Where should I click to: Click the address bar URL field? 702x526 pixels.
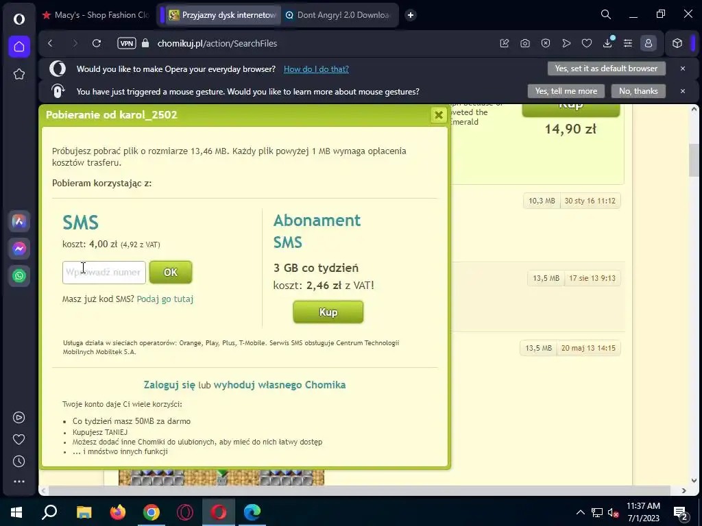pos(217,43)
